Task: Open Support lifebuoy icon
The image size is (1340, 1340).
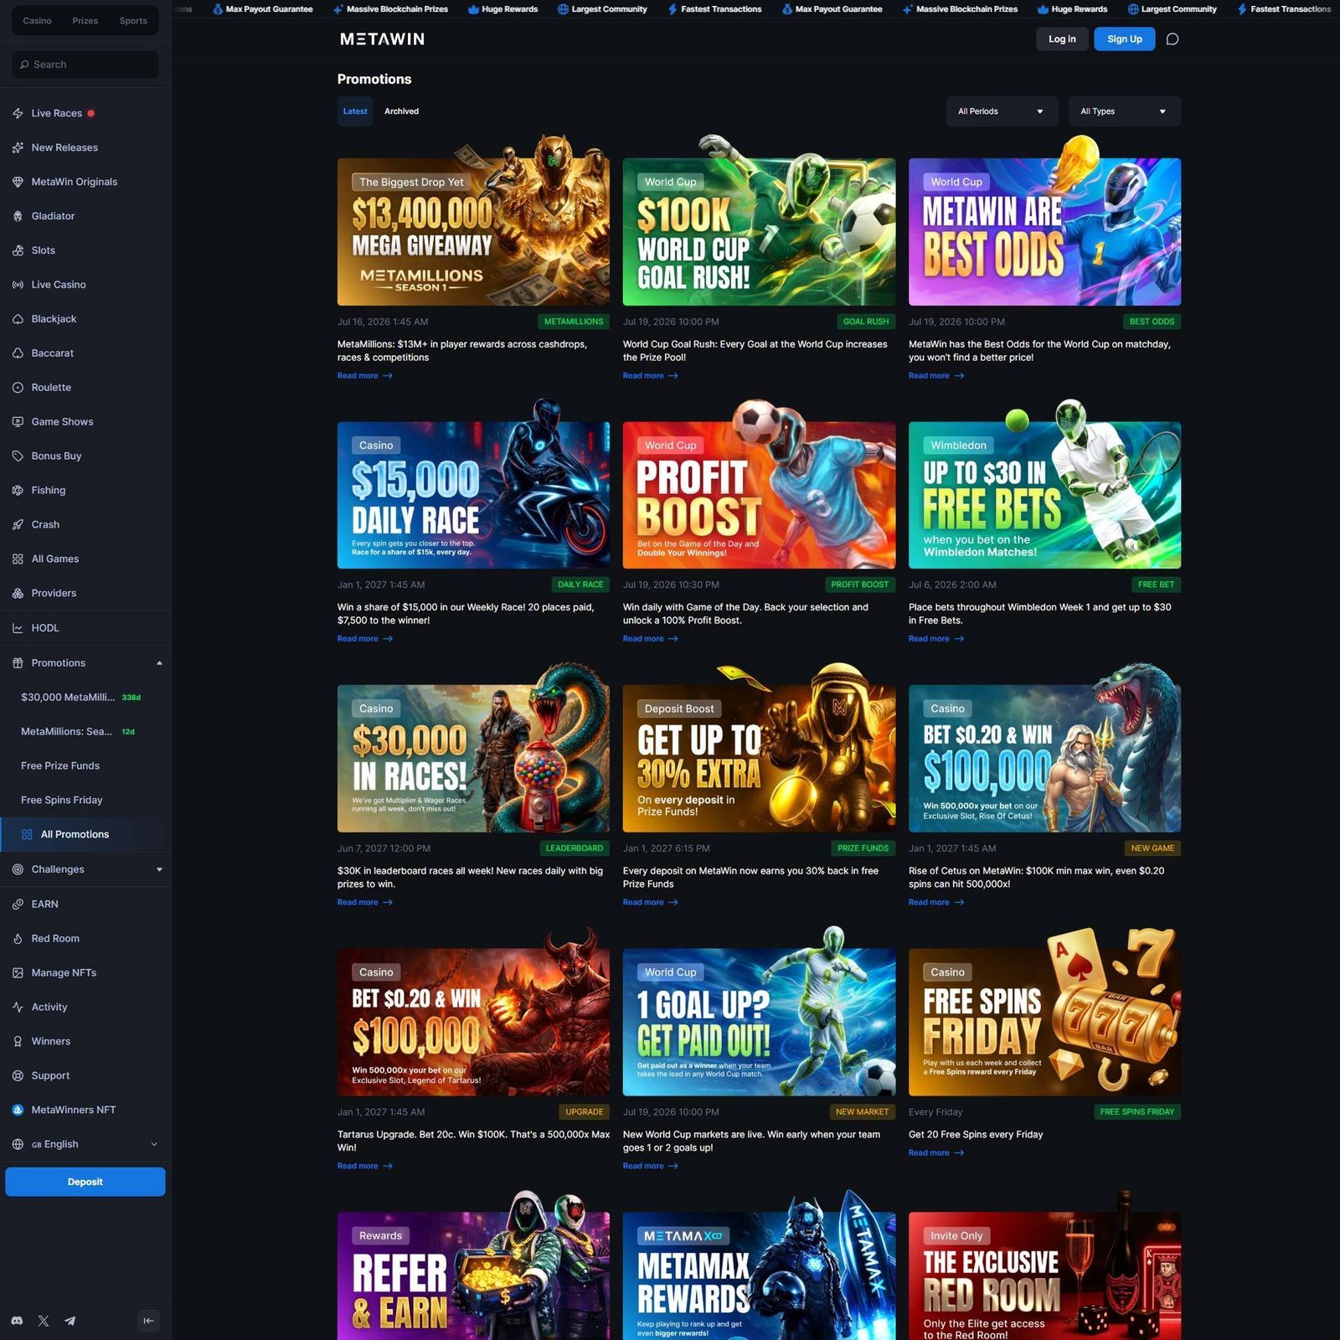Action: click(x=18, y=1076)
